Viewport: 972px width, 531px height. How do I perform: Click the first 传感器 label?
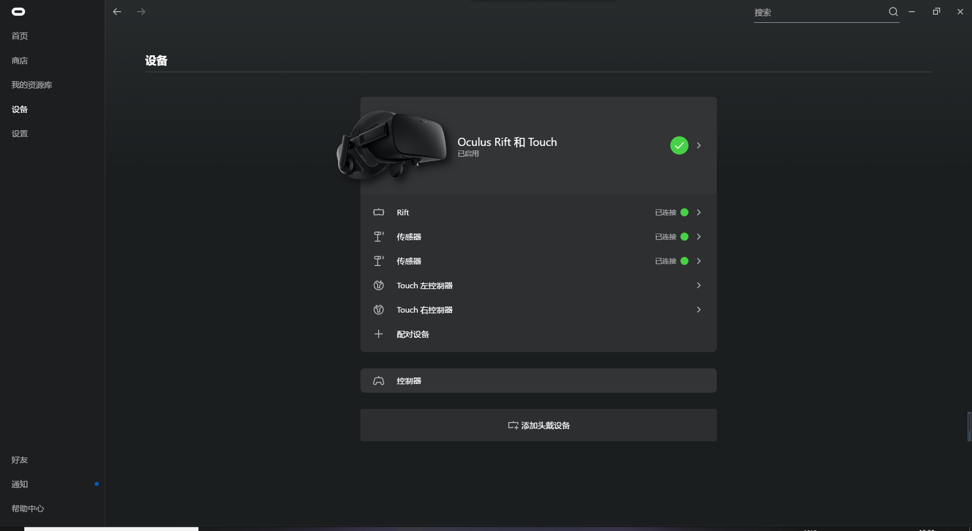(x=409, y=237)
